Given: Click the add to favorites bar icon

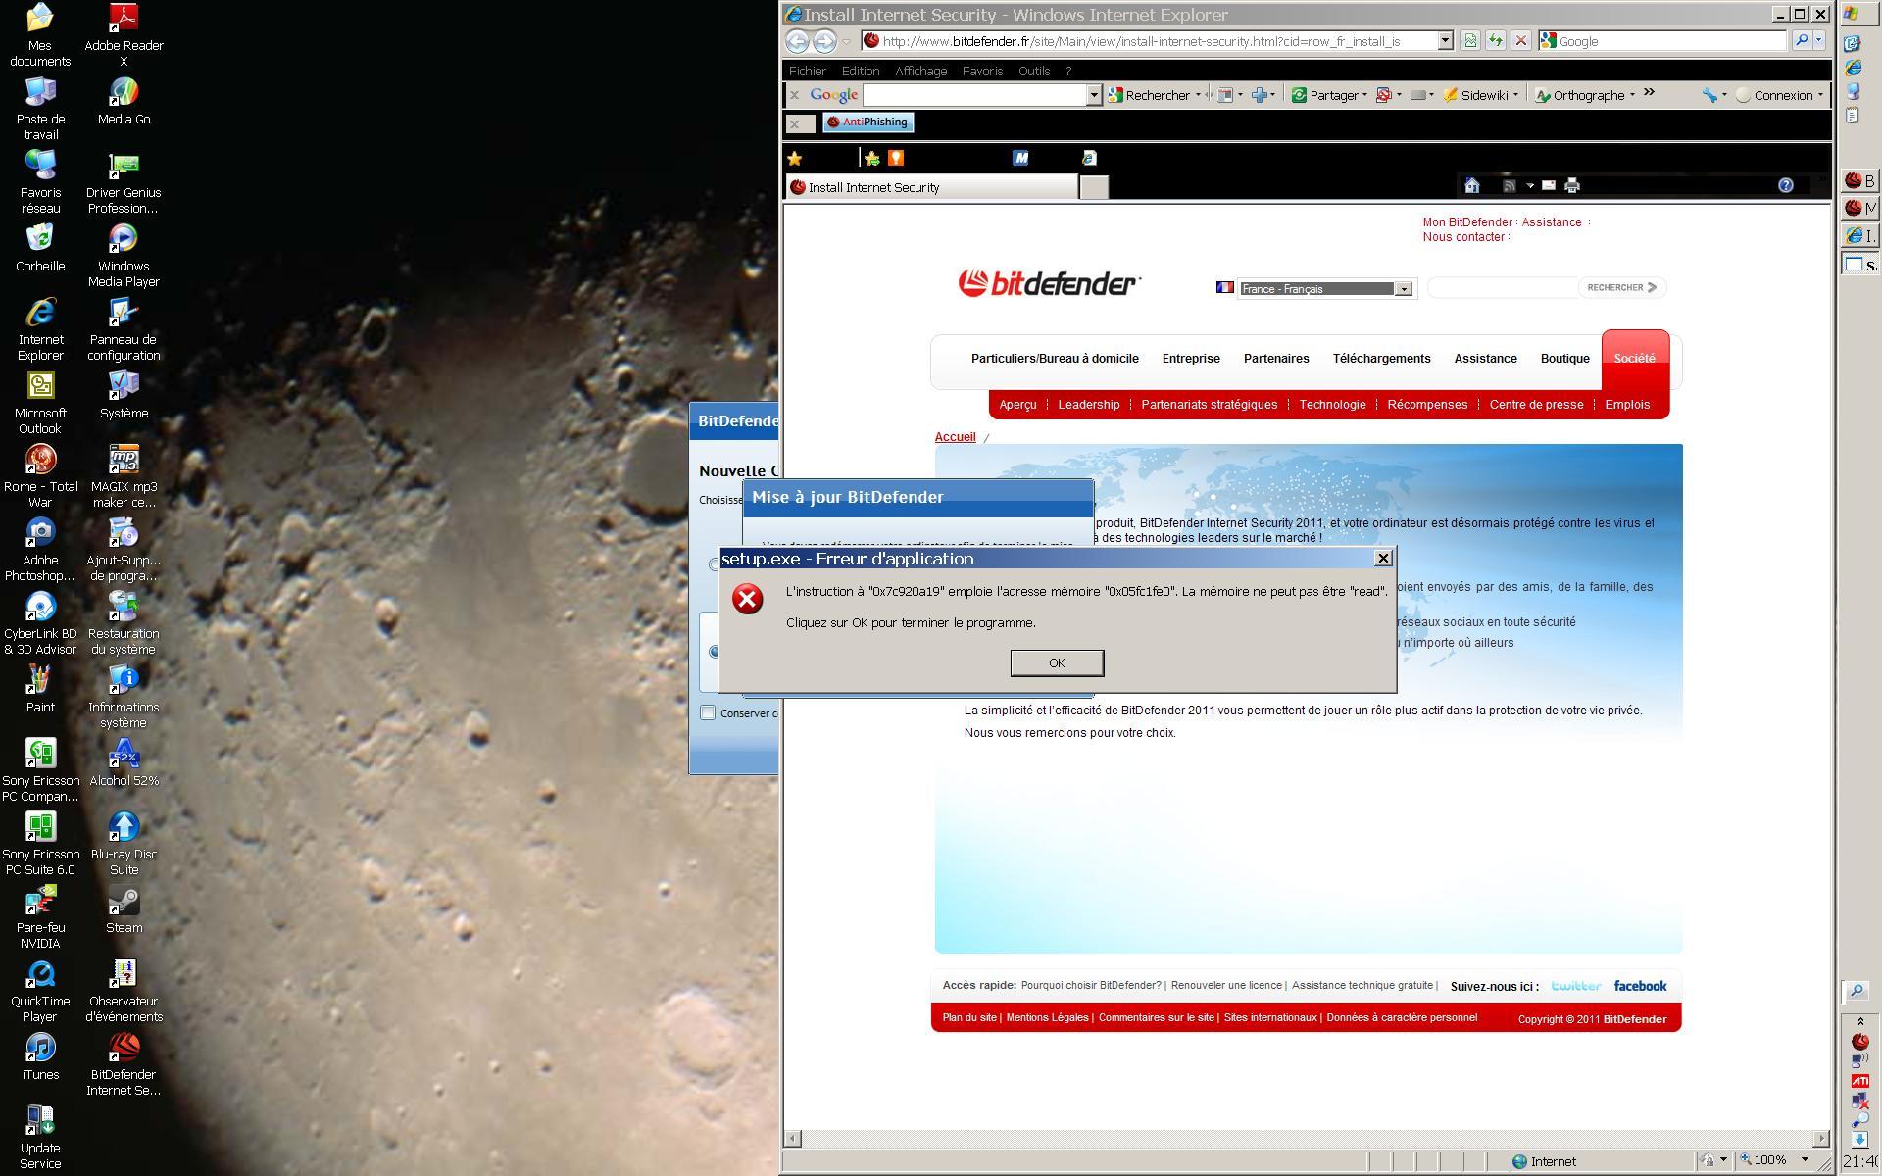Looking at the screenshot, I should pos(871,158).
